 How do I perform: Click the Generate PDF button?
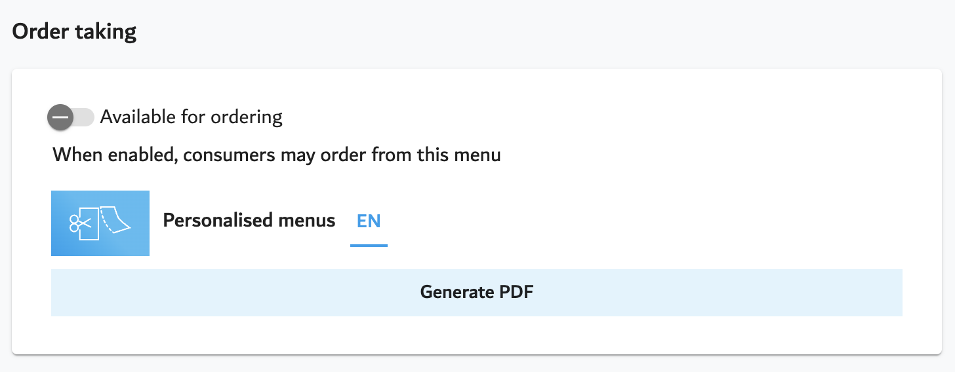click(477, 293)
